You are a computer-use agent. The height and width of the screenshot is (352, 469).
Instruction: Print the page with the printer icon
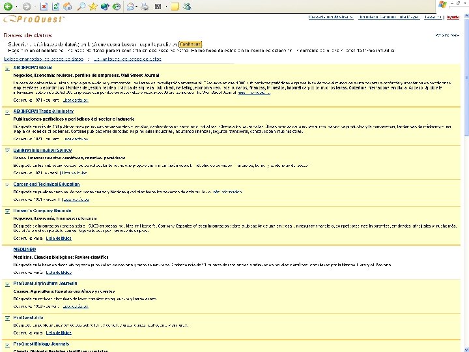pyautogui.click(x=145, y=7)
